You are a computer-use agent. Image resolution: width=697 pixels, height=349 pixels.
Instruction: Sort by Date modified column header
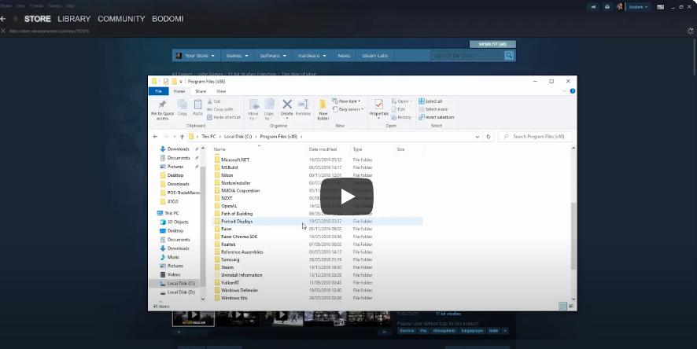323,149
